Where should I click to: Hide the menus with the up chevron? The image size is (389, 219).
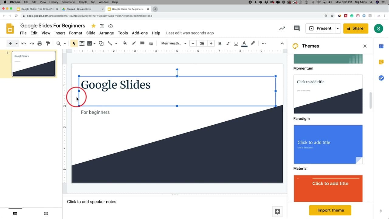[282, 43]
